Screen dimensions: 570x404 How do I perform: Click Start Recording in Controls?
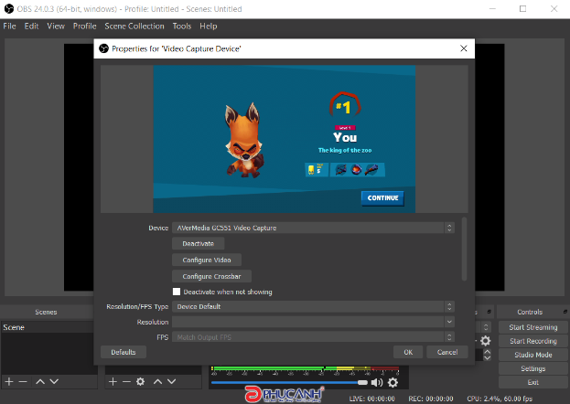(x=532, y=341)
